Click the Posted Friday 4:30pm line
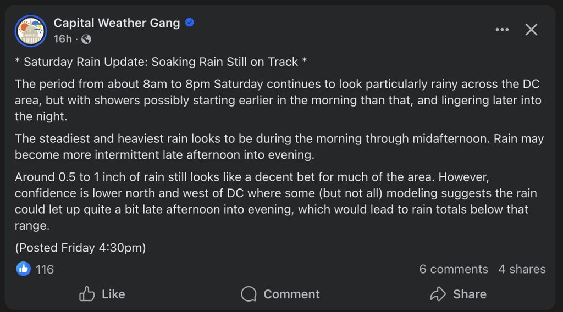563x312 pixels. (x=80, y=248)
